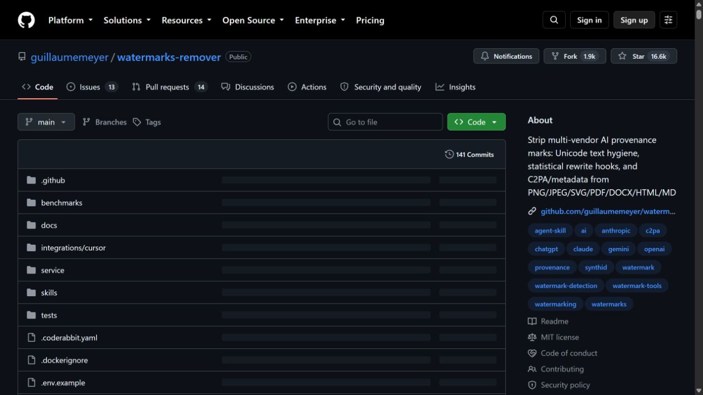Open the main branch selector dropdown

pos(46,122)
